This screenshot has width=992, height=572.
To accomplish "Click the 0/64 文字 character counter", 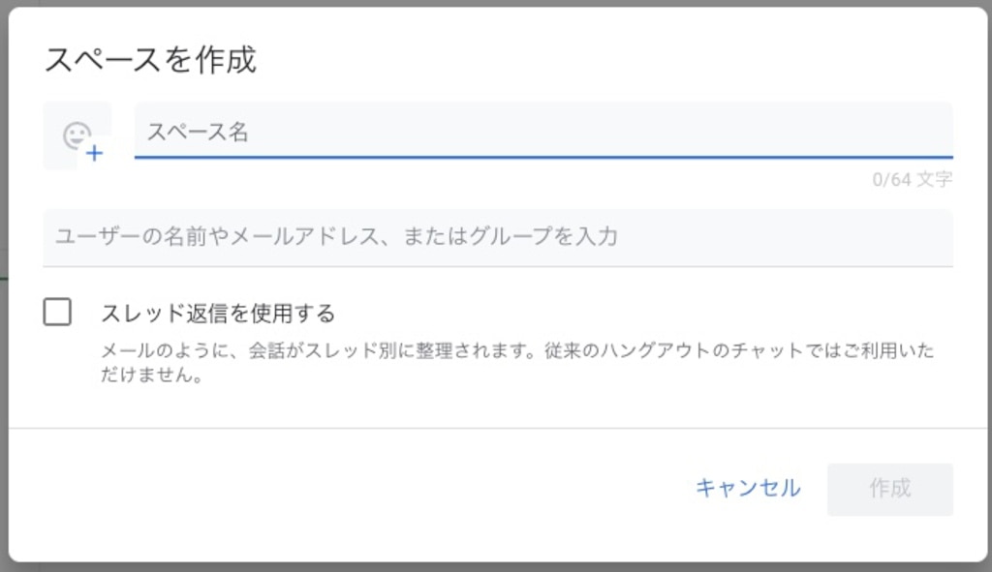I will (911, 180).
